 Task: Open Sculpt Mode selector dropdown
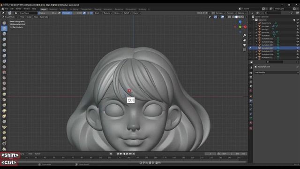[10, 17]
